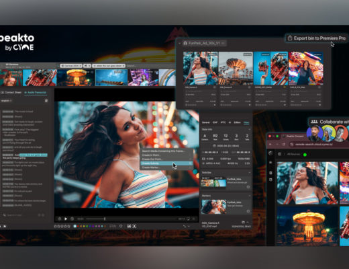Select the swing carousel clip in the bin
349x269 pixels.
(x=236, y=68)
